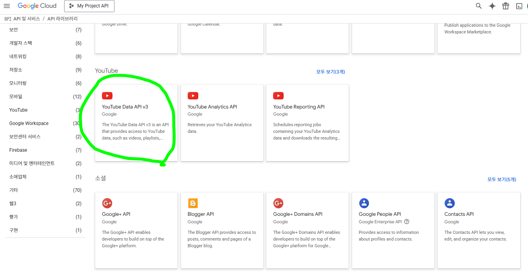Viewport: 528px width, 272px height.
Task: Click the YouTube Reporting API icon
Action: [279, 96]
